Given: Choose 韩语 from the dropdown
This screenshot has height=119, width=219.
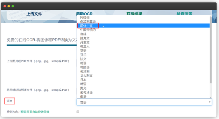Looking at the screenshot, I should coord(143,84).
